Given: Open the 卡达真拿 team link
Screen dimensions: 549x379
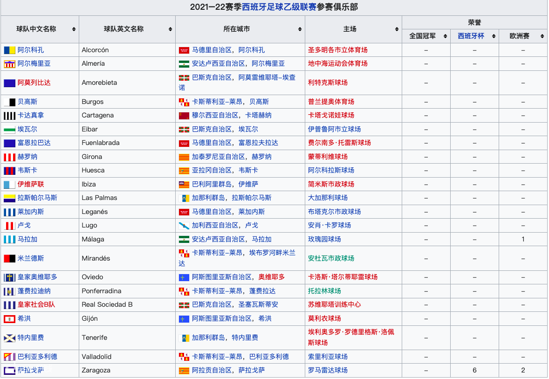Looking at the screenshot, I should click(31, 115).
